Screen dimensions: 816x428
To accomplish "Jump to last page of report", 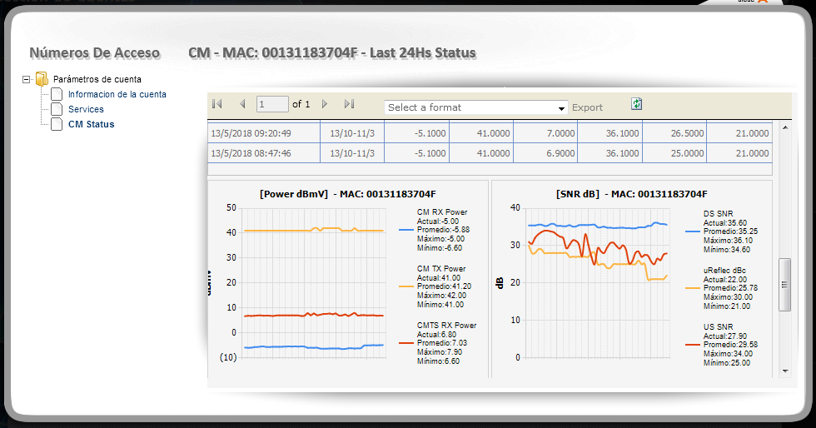I will (349, 104).
